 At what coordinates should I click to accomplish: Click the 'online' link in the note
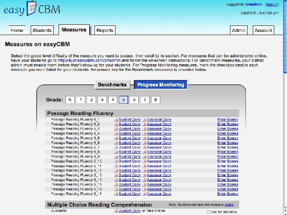point(229,205)
